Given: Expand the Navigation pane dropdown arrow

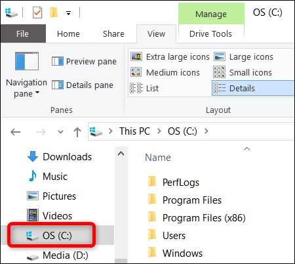Looking at the screenshot, I should pyautogui.click(x=37, y=93).
